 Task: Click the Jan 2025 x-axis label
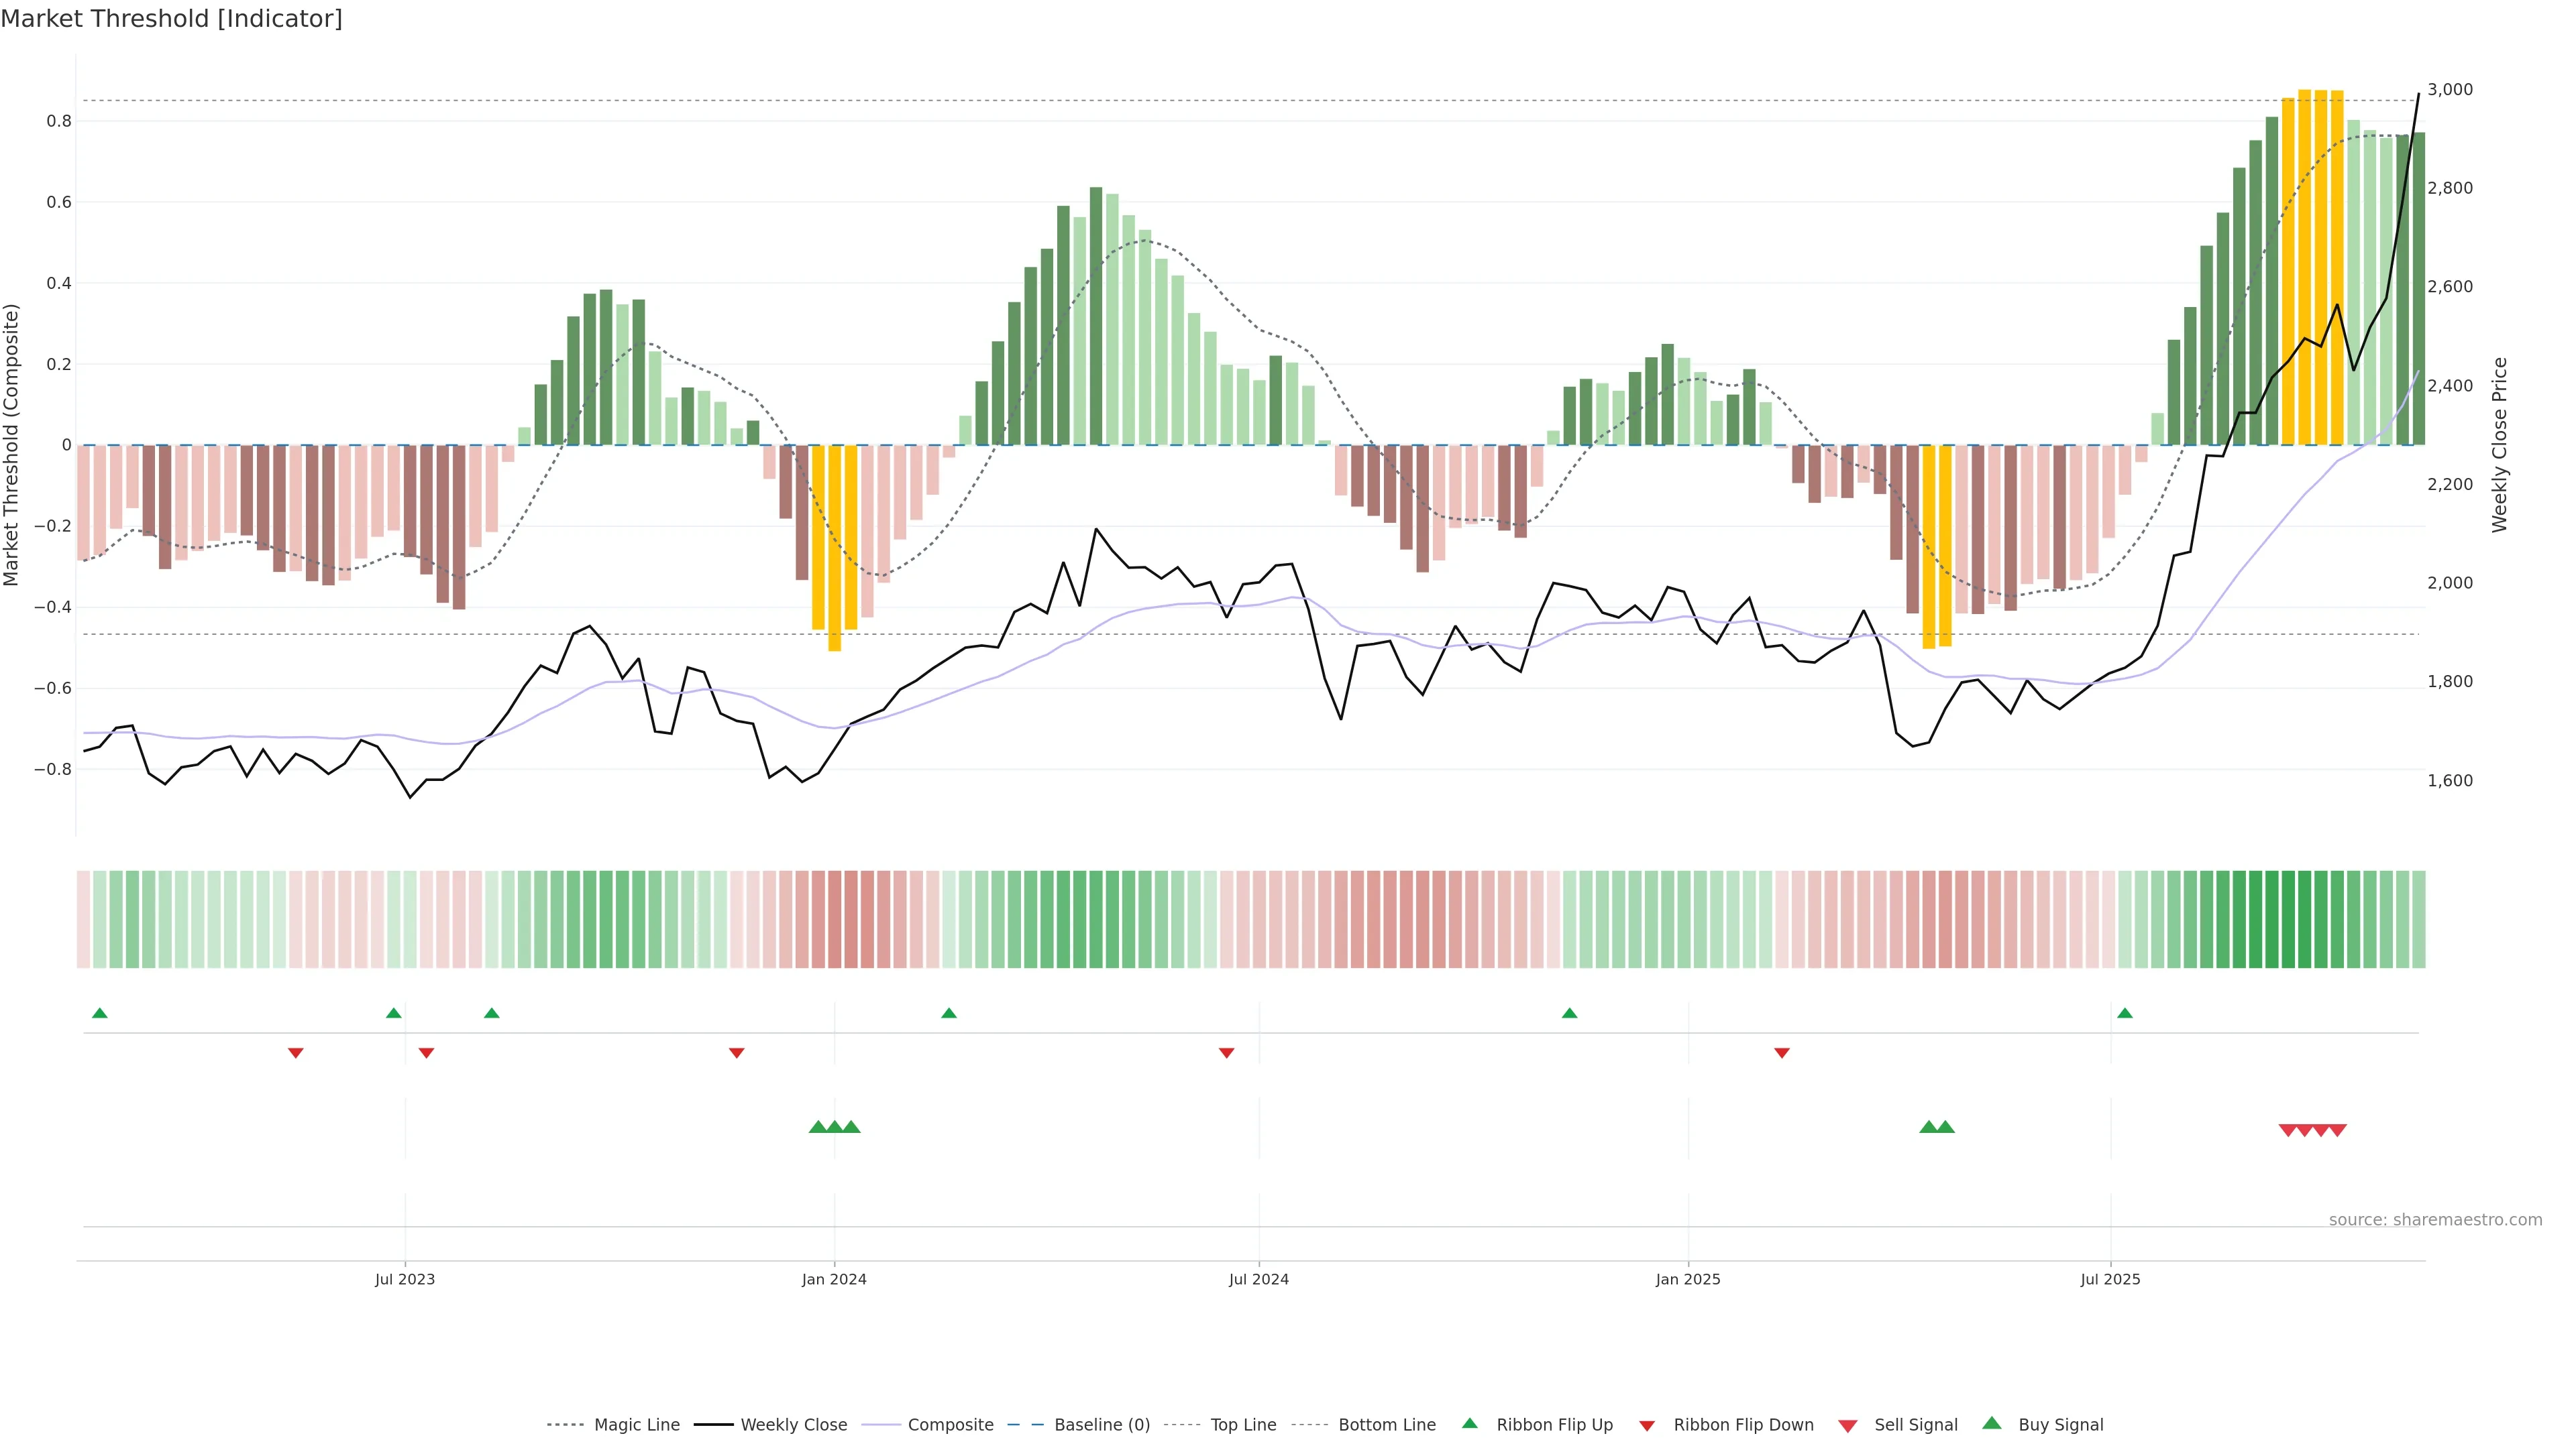[1688, 1279]
